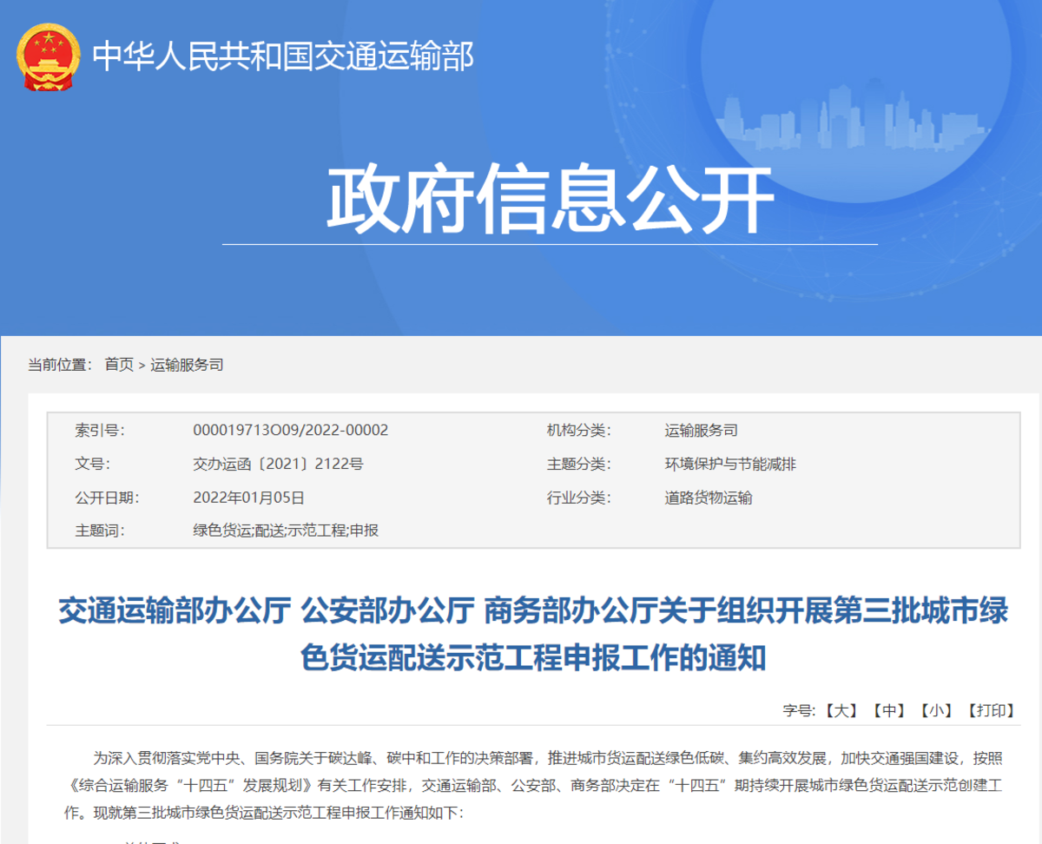
Task: Click the 文号: label
Action: (x=92, y=464)
